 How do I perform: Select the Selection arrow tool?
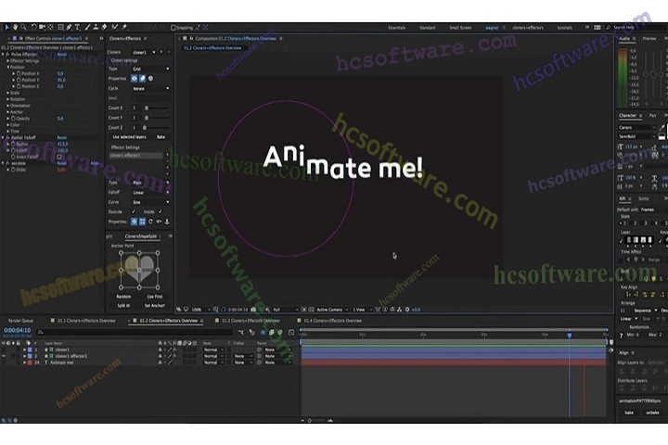pos(6,27)
